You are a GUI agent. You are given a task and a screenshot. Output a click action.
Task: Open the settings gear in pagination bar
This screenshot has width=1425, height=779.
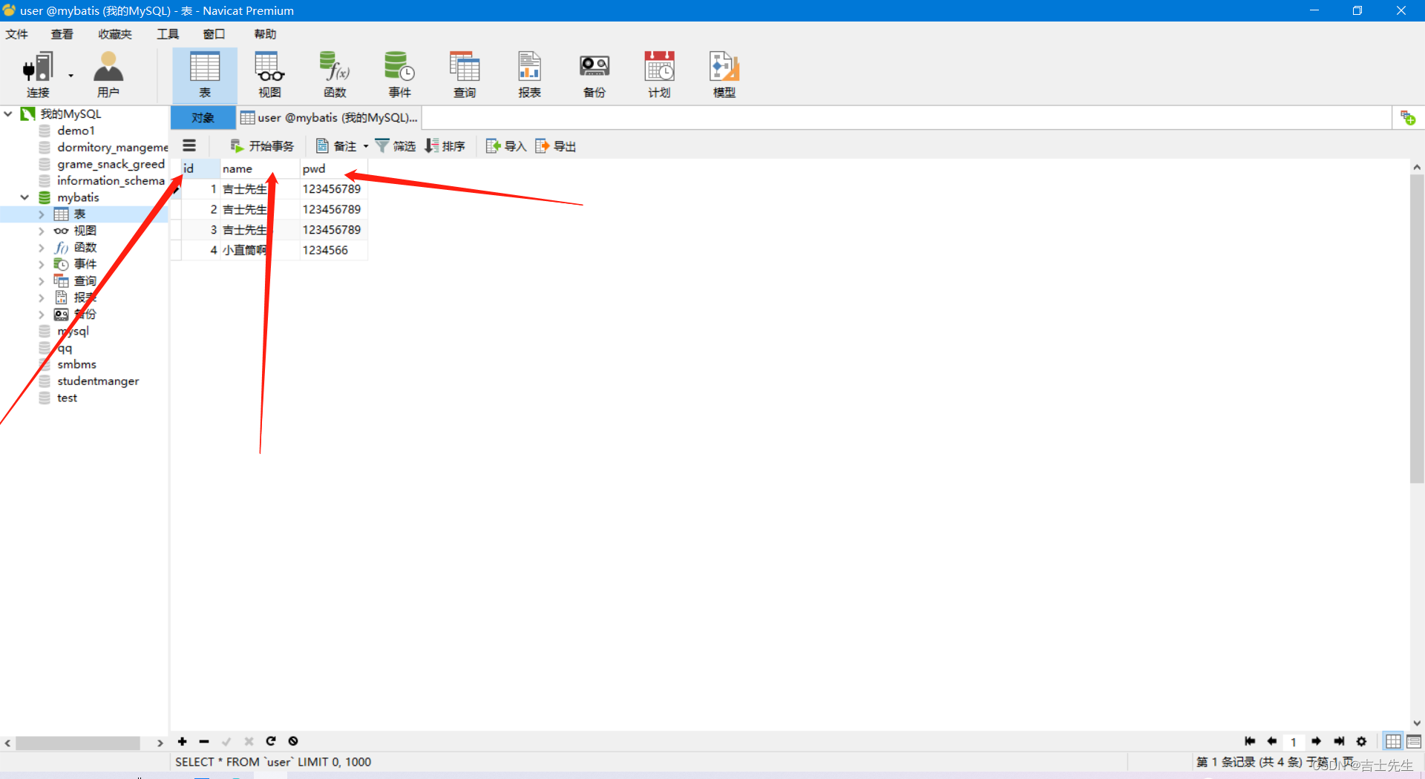[x=1361, y=741]
